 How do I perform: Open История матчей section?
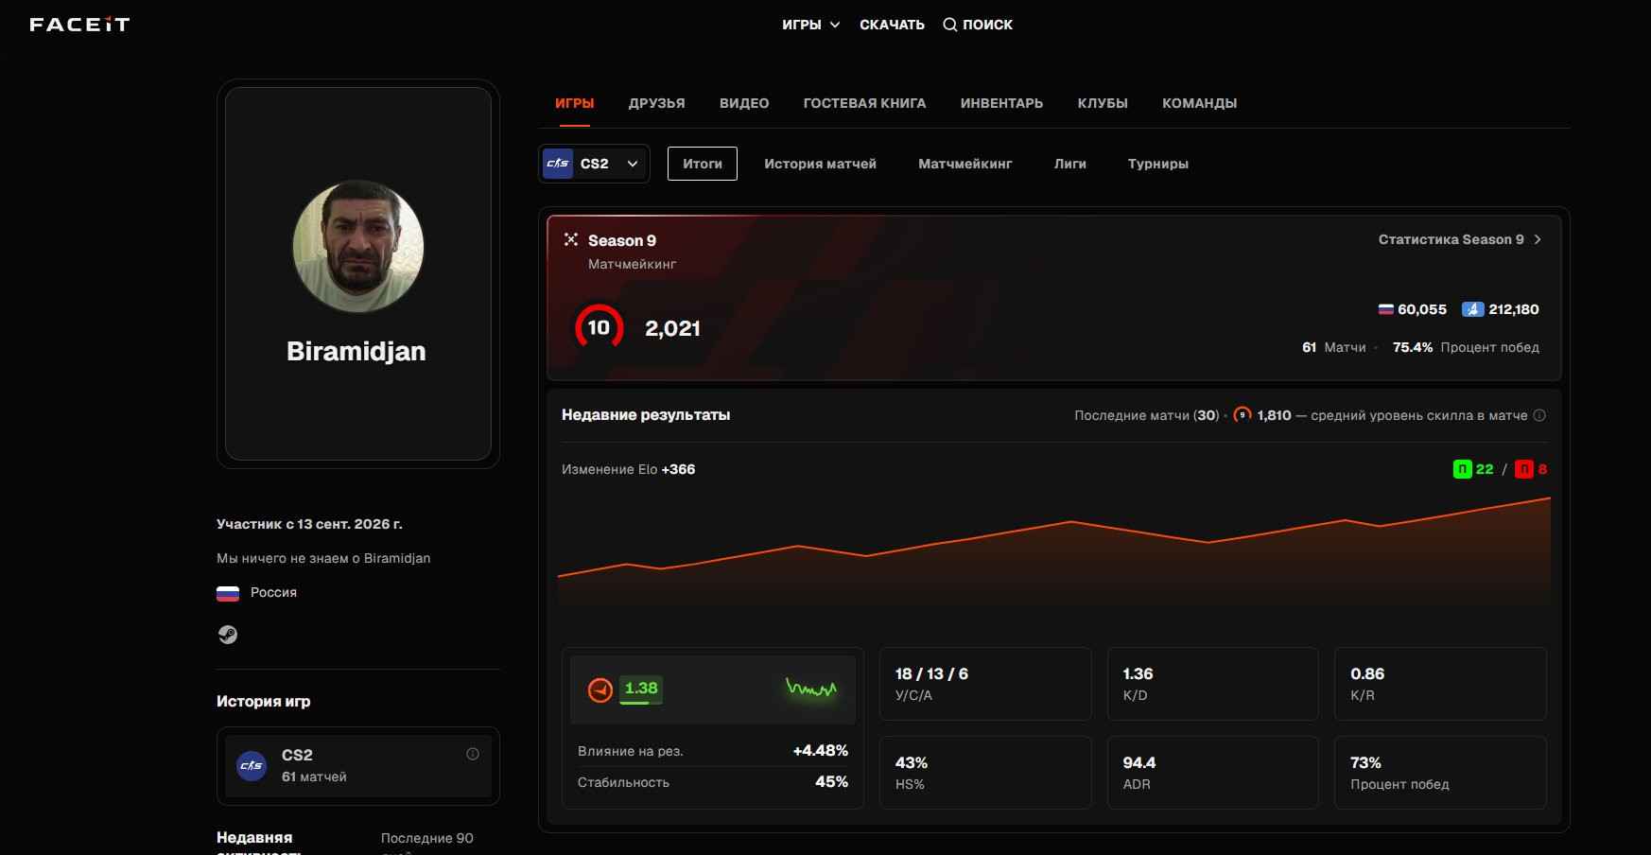[x=820, y=164]
